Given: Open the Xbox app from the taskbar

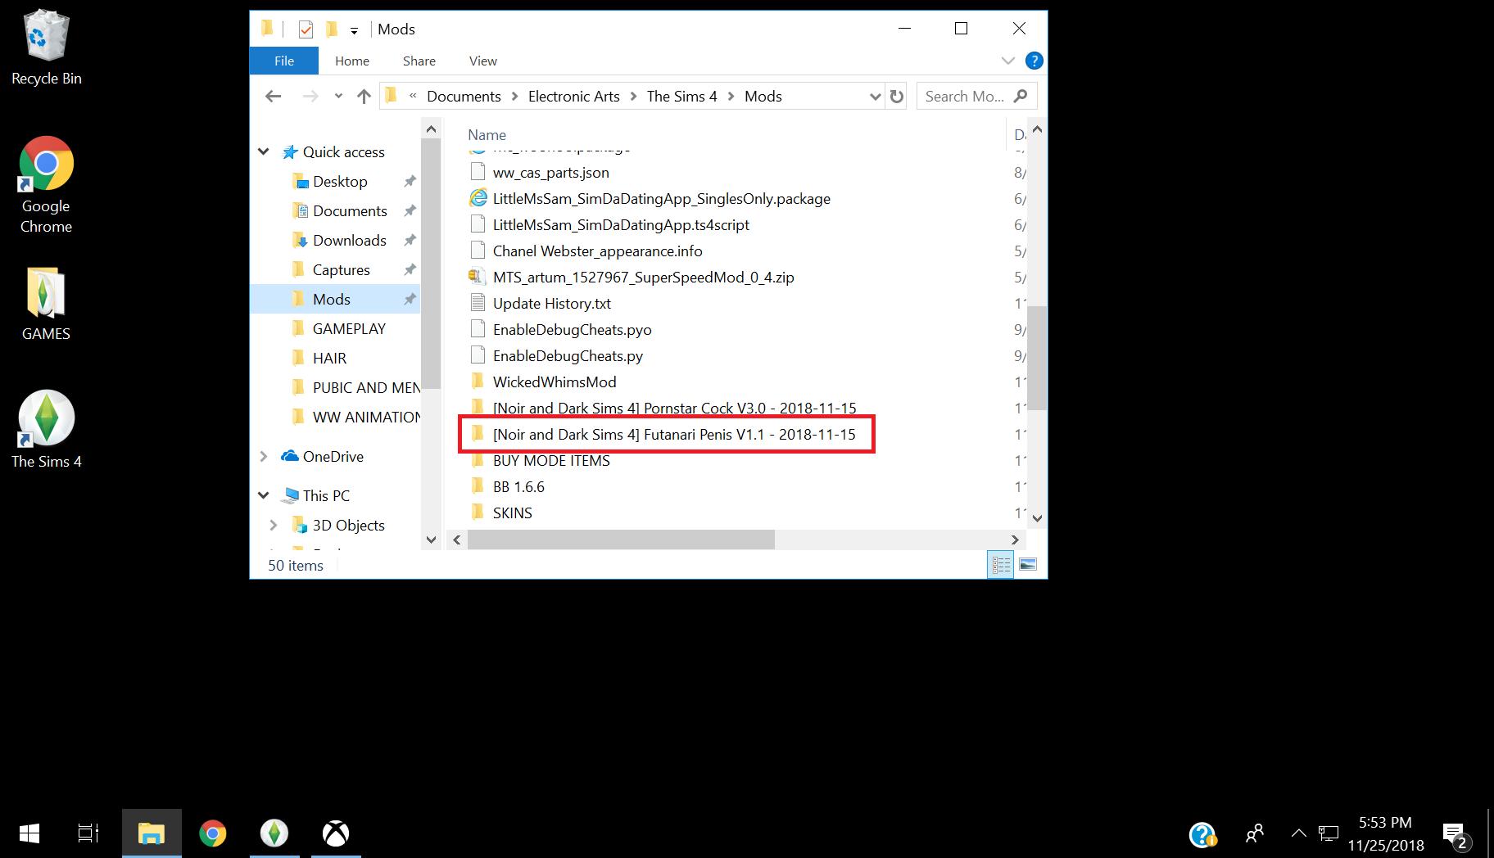Looking at the screenshot, I should [x=336, y=833].
